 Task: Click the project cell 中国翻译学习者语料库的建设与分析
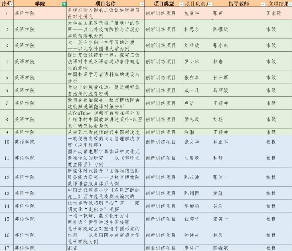[x=105, y=78]
